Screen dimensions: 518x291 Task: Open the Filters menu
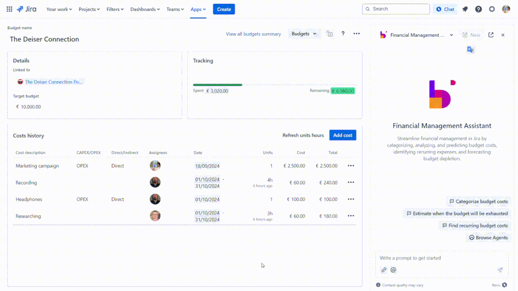pos(115,9)
